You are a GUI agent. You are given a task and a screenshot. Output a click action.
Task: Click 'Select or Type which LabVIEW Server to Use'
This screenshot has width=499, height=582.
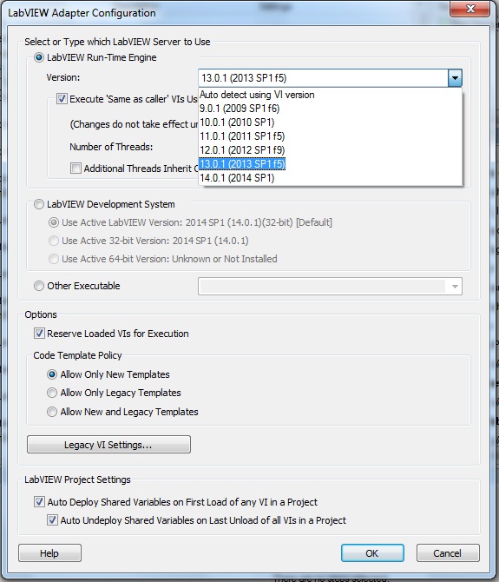tap(117, 42)
